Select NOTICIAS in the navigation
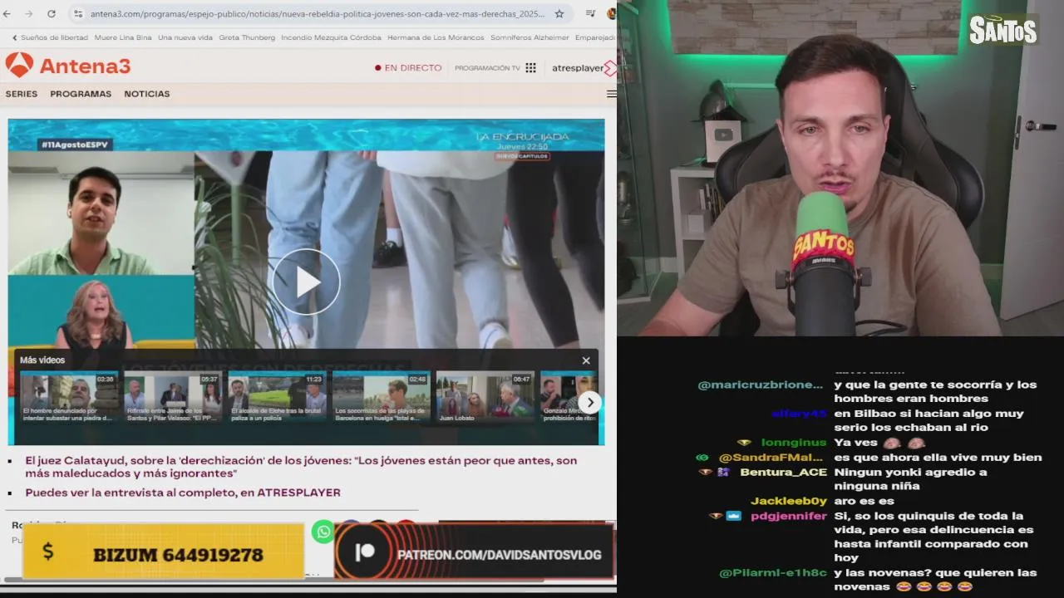 coord(147,94)
